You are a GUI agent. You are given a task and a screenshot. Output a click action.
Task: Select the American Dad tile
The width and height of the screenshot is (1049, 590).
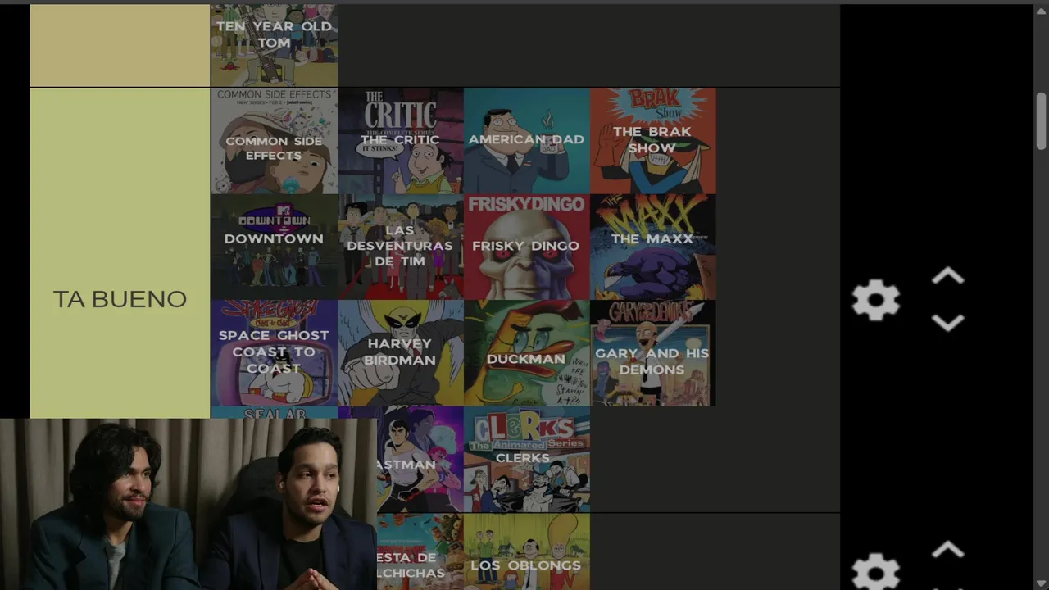click(x=527, y=141)
